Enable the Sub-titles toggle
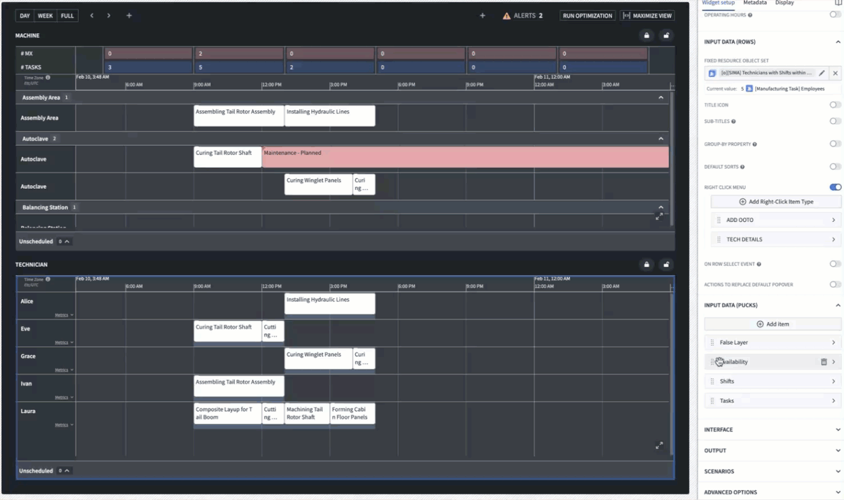 point(835,121)
